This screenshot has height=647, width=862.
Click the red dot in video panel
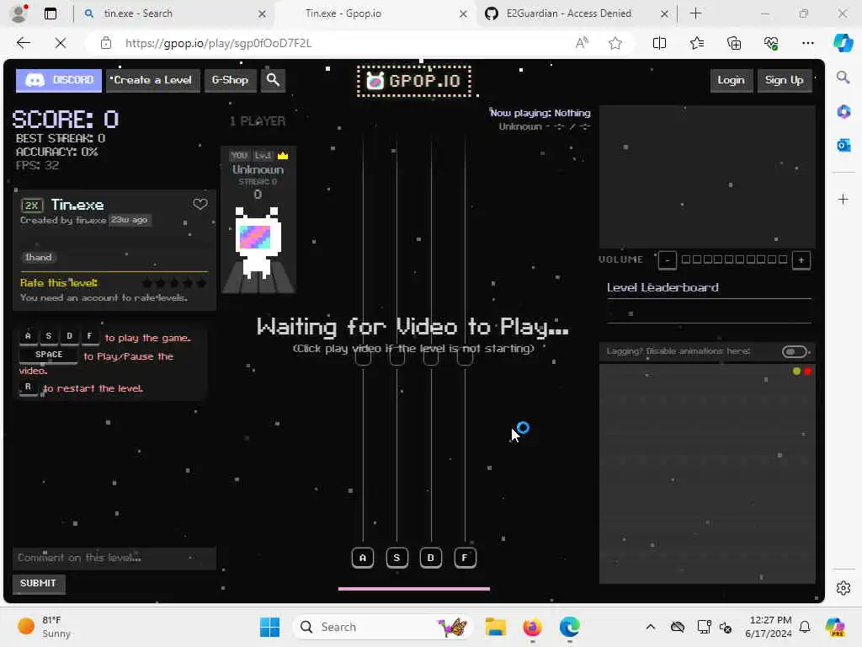[807, 372]
